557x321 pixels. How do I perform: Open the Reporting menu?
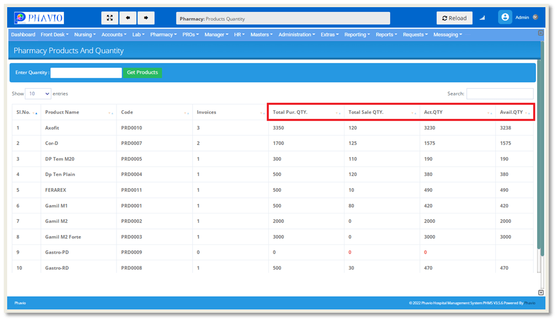point(357,35)
